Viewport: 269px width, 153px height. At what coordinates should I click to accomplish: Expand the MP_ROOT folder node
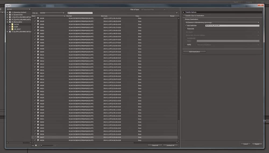tap(10, 29)
